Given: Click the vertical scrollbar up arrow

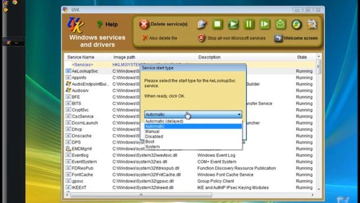Looking at the screenshot, I should coord(318,56).
